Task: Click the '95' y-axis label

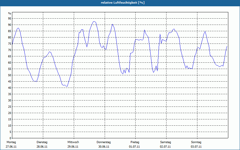Action: pyautogui.click(x=10, y=19)
